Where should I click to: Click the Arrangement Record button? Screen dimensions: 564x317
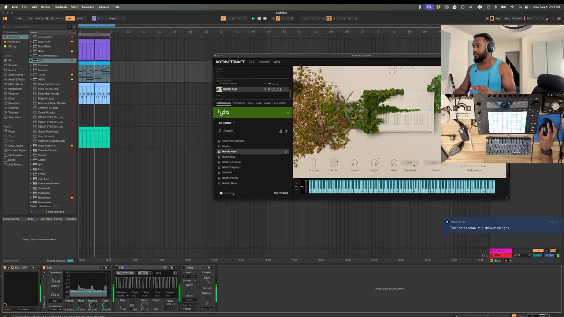pyautogui.click(x=265, y=18)
